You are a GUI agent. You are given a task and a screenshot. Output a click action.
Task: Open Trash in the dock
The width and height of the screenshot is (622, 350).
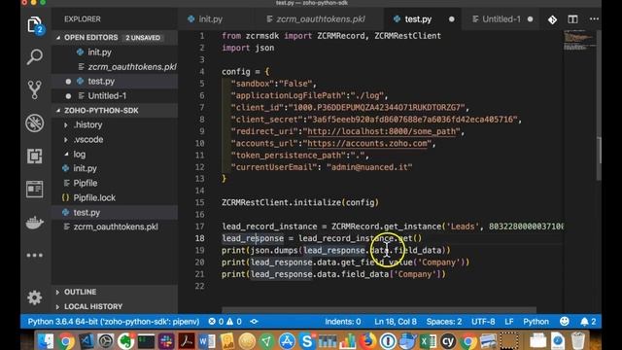point(578,341)
